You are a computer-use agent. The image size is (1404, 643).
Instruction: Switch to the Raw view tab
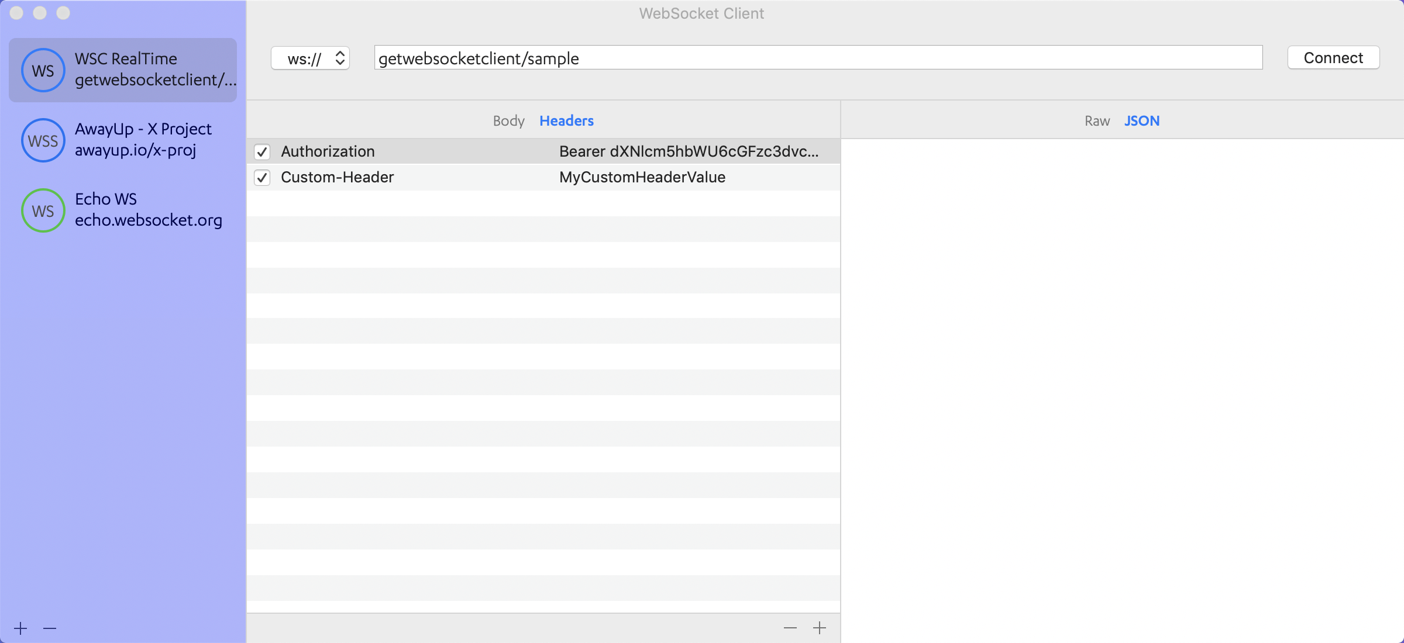tap(1096, 120)
